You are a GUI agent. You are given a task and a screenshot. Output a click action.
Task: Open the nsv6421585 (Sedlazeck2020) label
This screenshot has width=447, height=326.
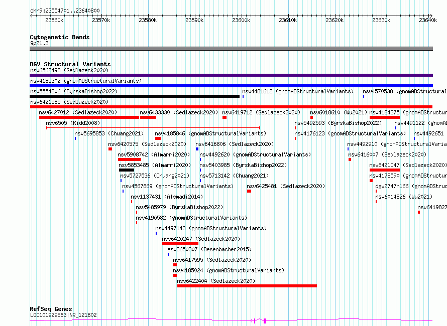[69, 102]
